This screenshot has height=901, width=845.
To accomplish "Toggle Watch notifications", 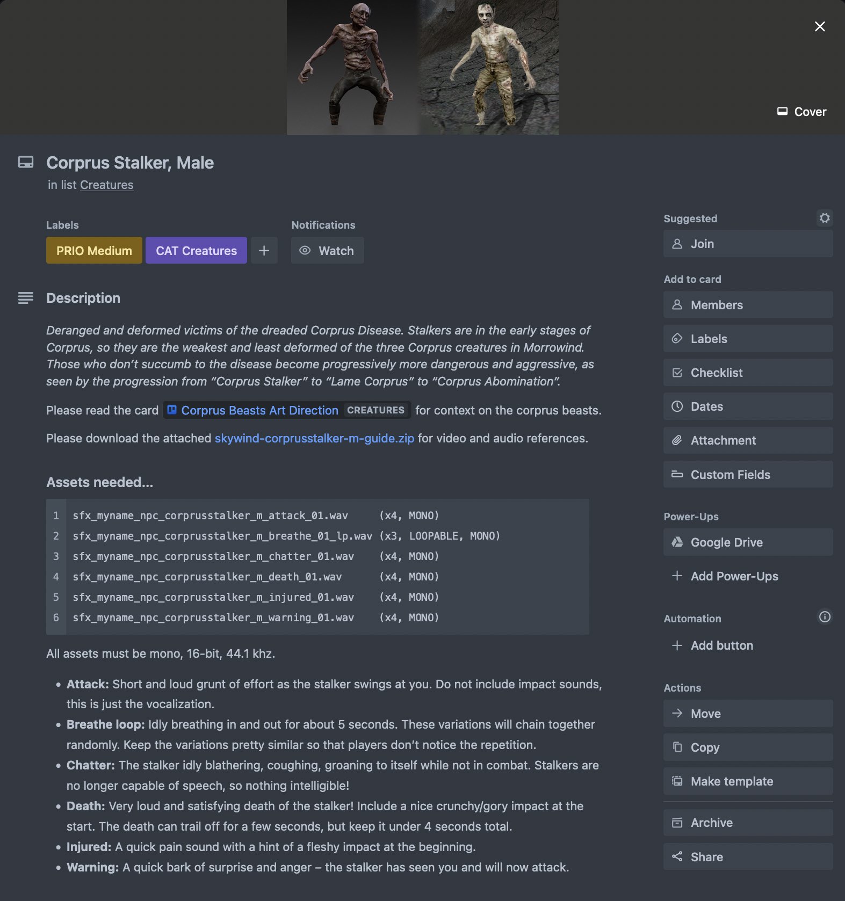I will [x=327, y=251].
